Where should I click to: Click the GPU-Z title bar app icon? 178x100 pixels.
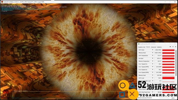point(139,44)
